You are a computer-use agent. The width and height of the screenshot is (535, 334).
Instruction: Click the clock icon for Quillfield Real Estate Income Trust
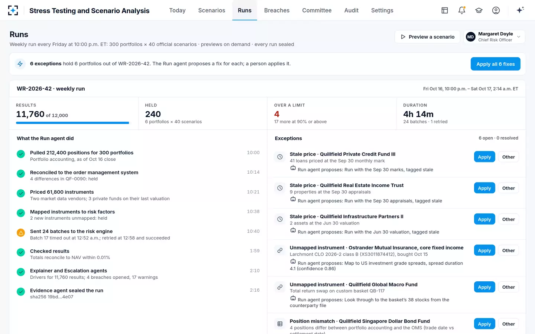[280, 188]
